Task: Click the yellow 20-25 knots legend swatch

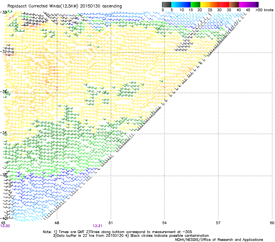Action: (205, 4)
